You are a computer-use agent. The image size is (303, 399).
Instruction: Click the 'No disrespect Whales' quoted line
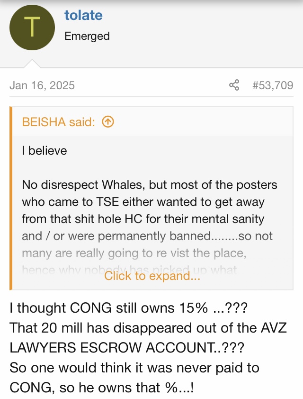pyautogui.click(x=150, y=185)
